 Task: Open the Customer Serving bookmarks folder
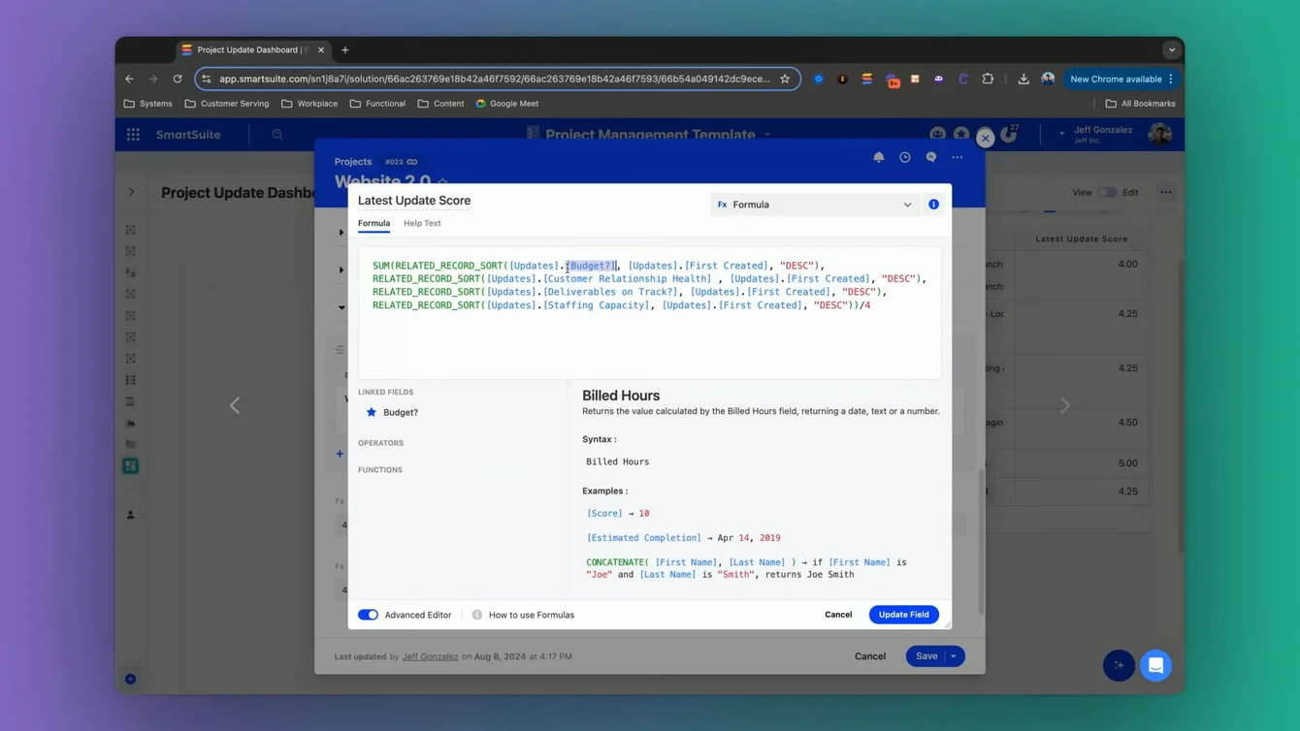pyautogui.click(x=227, y=104)
